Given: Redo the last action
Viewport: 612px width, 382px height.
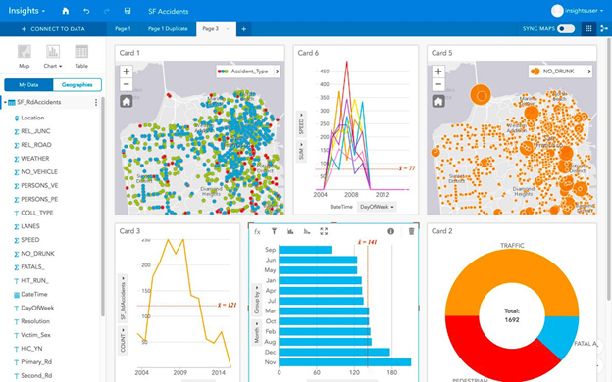Looking at the screenshot, I should tap(107, 11).
